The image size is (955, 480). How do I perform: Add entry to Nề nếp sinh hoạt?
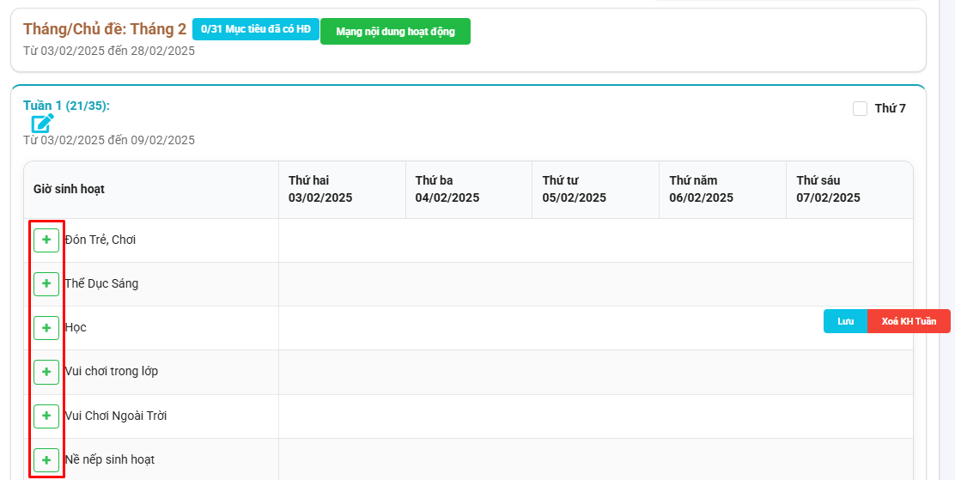point(46,459)
